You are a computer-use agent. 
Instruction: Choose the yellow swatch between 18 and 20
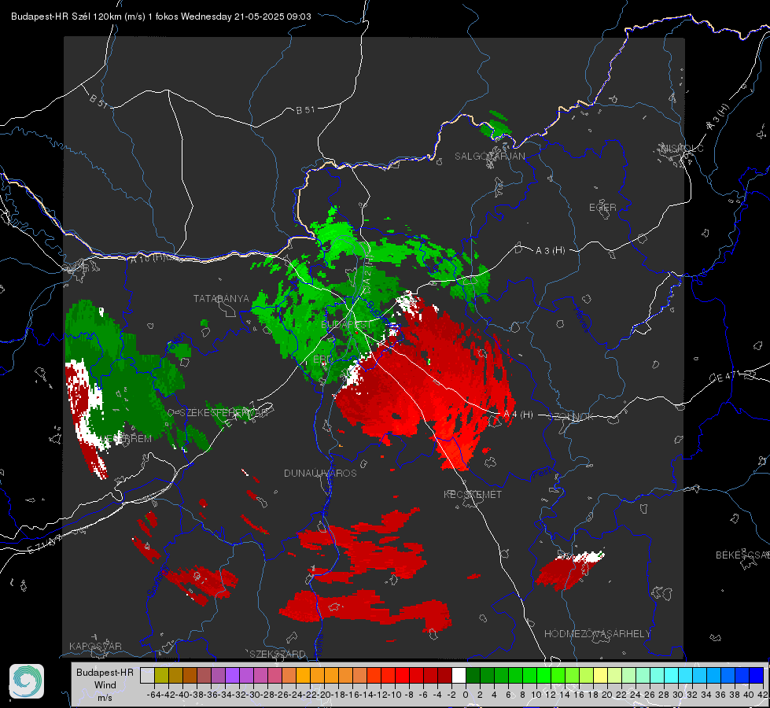click(x=600, y=676)
